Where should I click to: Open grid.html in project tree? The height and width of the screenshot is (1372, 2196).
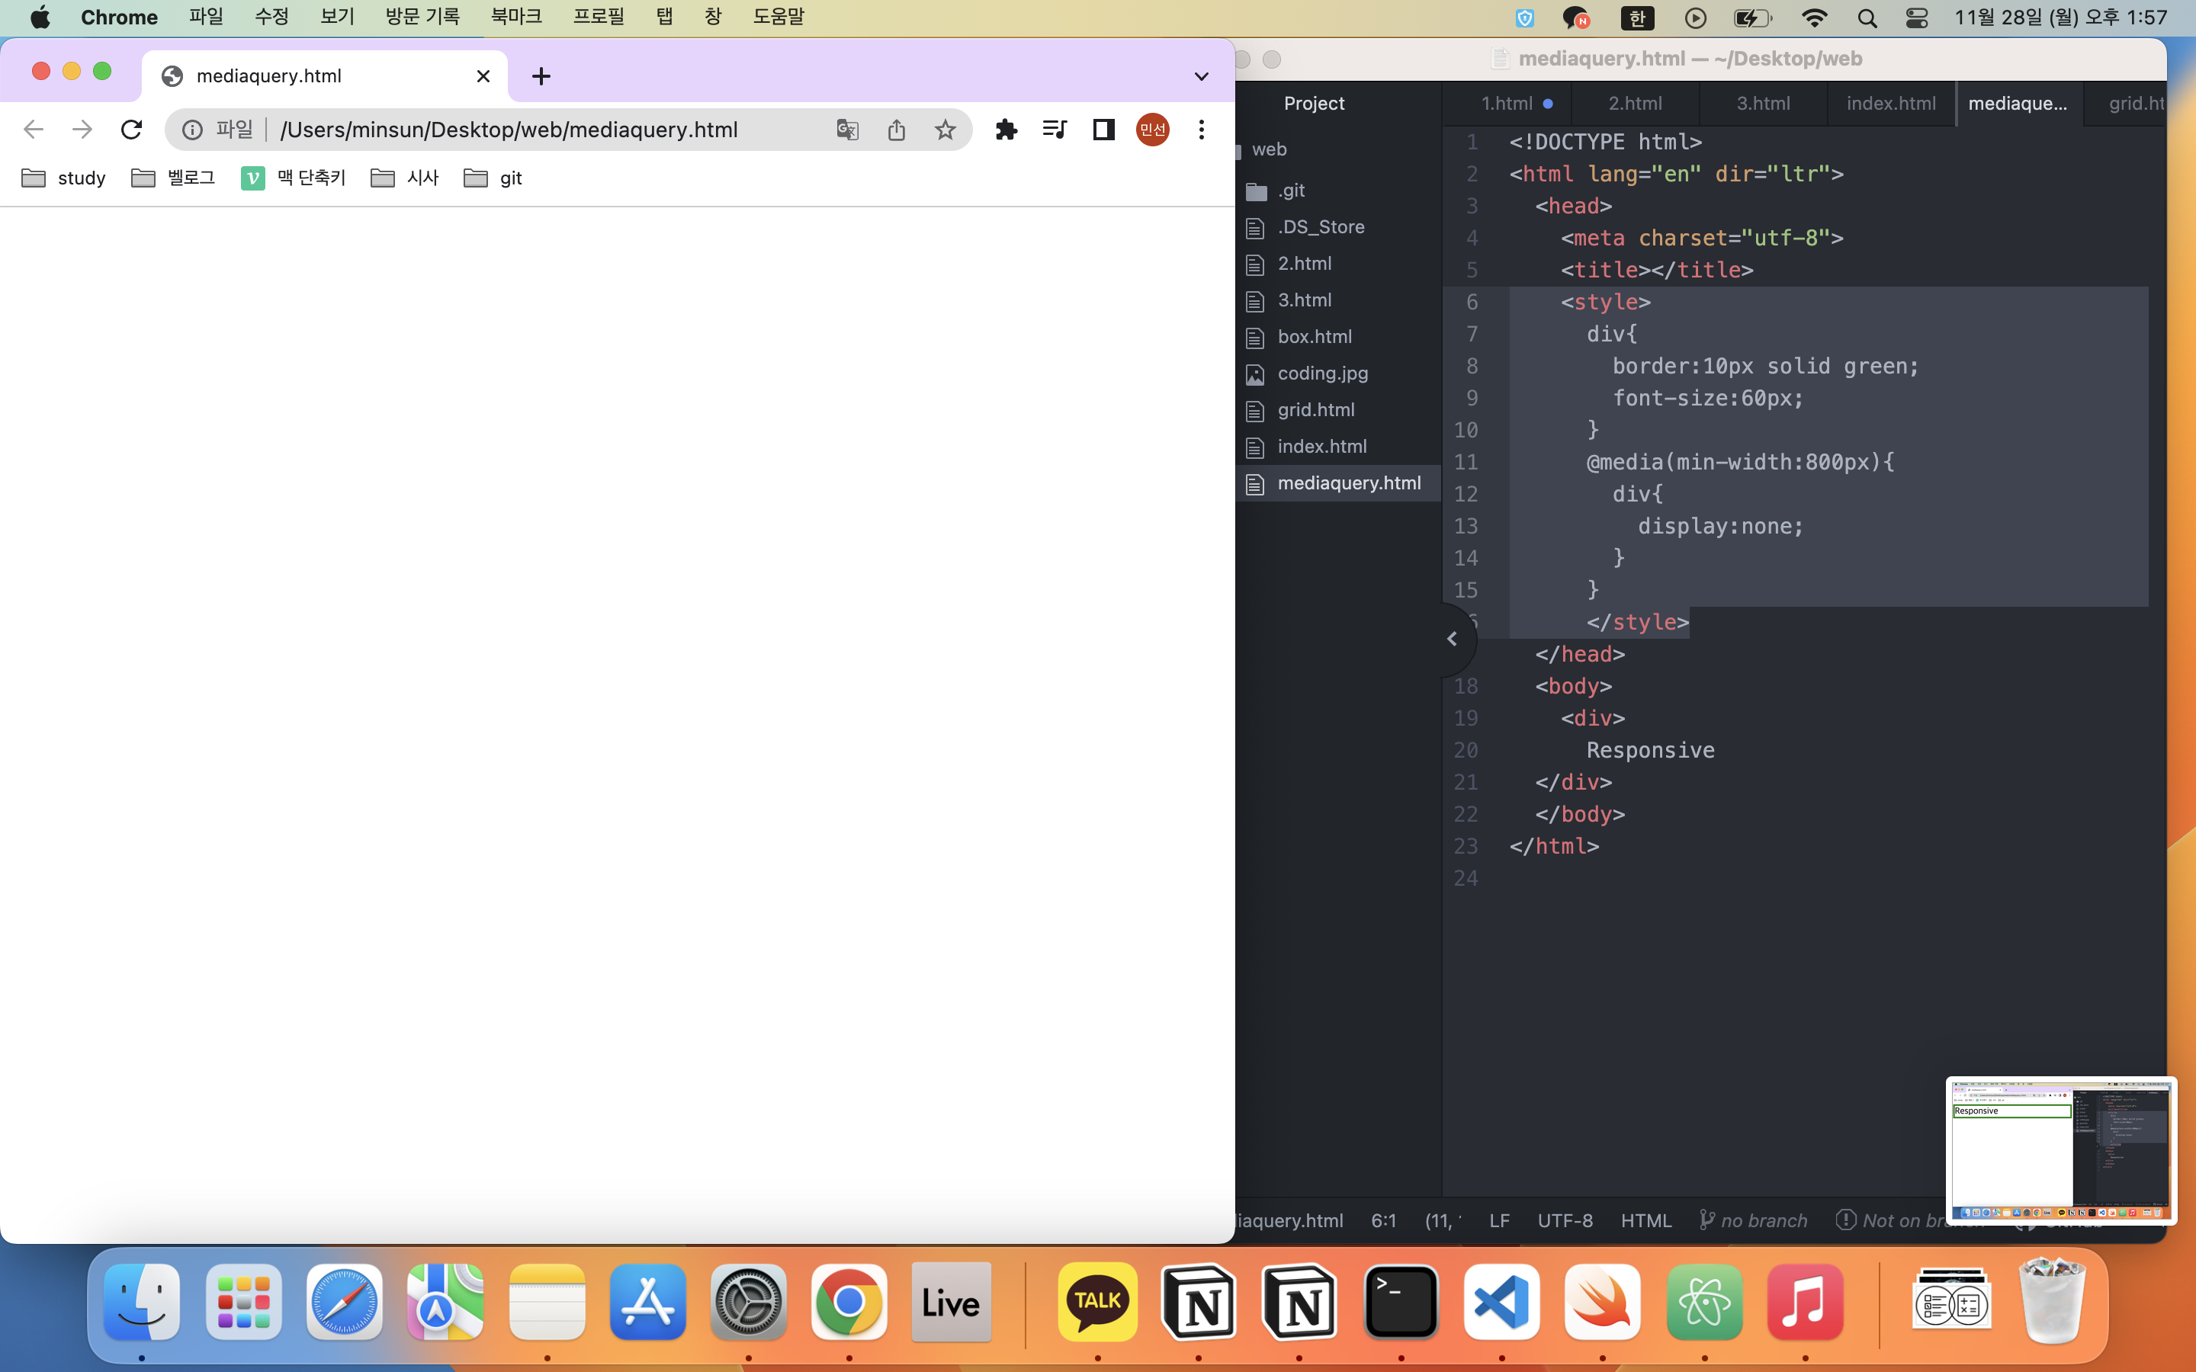(1316, 410)
